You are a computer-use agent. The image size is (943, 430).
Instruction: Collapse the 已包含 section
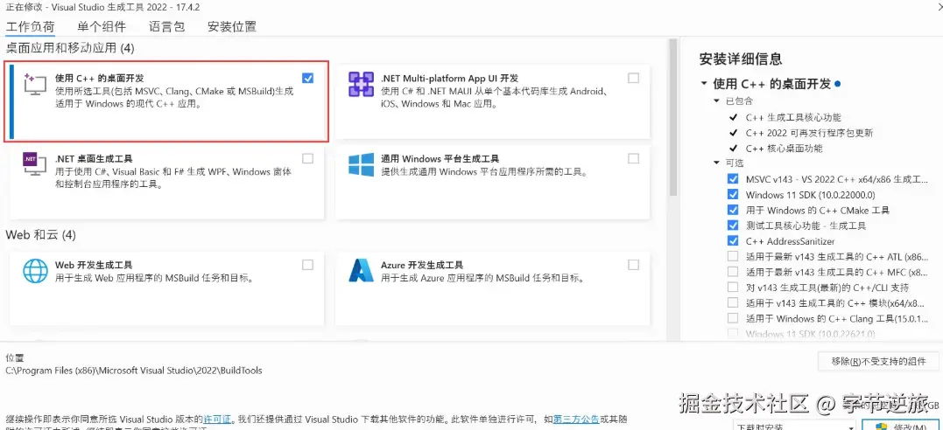click(x=716, y=101)
